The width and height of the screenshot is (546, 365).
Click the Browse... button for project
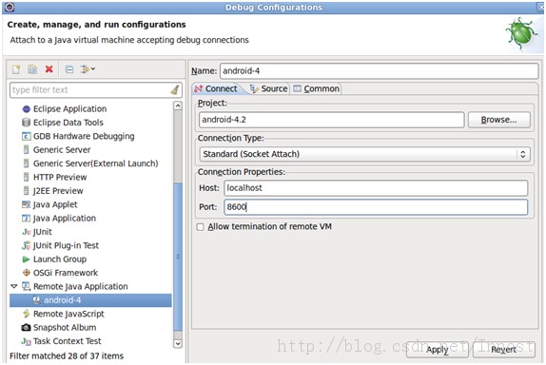pyautogui.click(x=499, y=120)
